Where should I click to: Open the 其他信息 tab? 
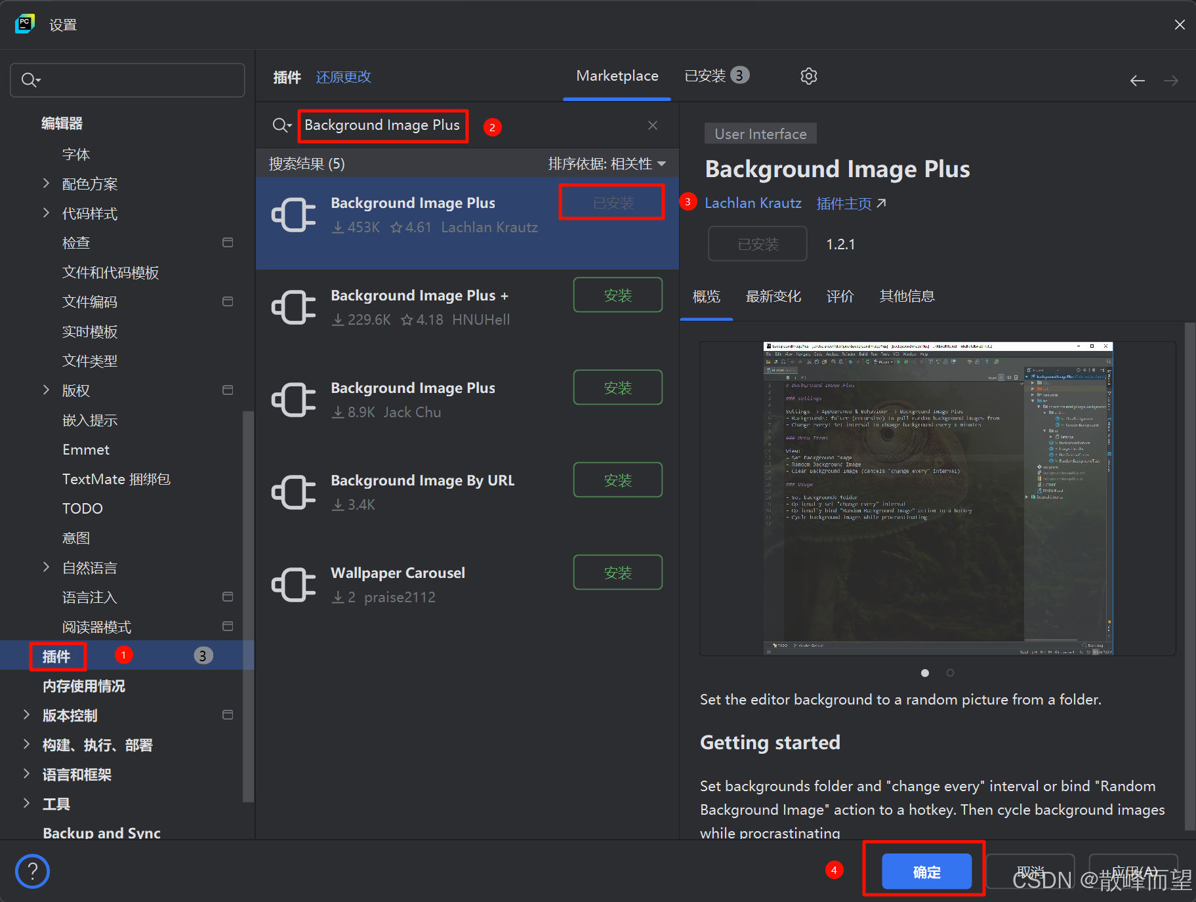click(907, 297)
